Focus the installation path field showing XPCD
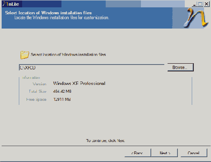Image resolution: width=211 pixels, height=162 pixels. 91,68
